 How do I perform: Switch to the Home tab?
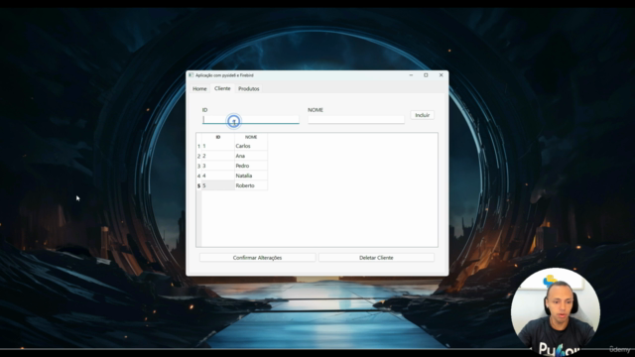click(199, 88)
